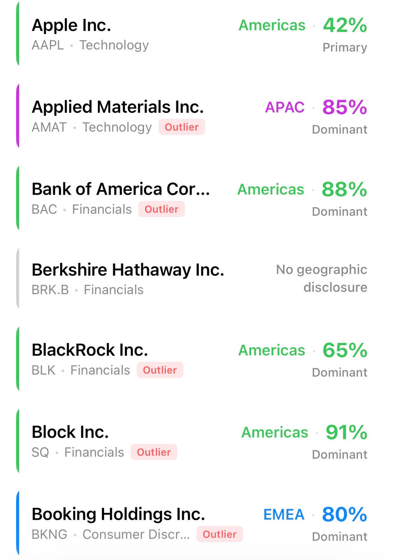This screenshot has height=560, width=396.
Task: Select the Applied Materials Inc. listing
Action: pos(118,107)
